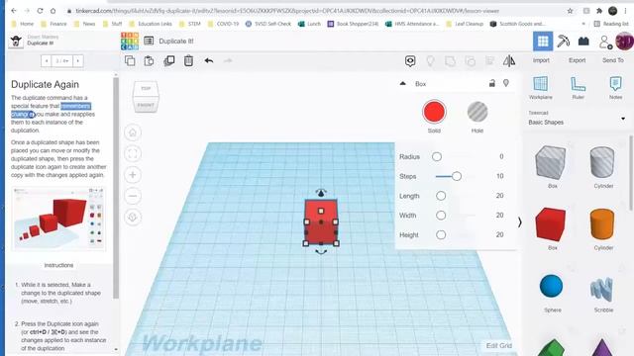Viewport: 634px width, 356px height.
Task: Select the Workplane tool
Action: click(540, 88)
